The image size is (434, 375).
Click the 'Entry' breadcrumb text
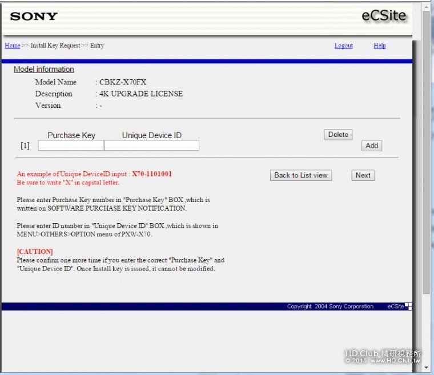tap(97, 46)
